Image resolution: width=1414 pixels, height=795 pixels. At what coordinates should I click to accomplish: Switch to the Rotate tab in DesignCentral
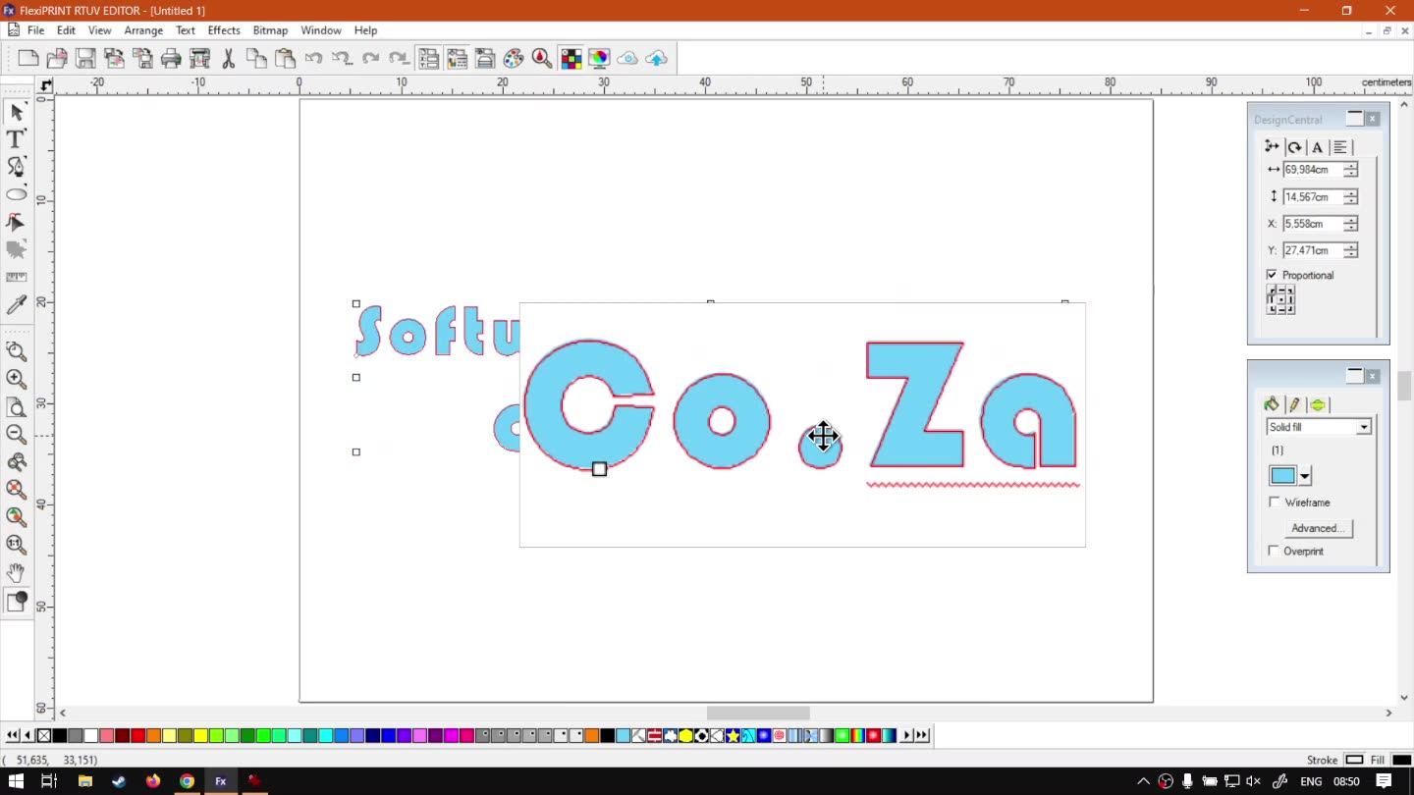tap(1294, 147)
